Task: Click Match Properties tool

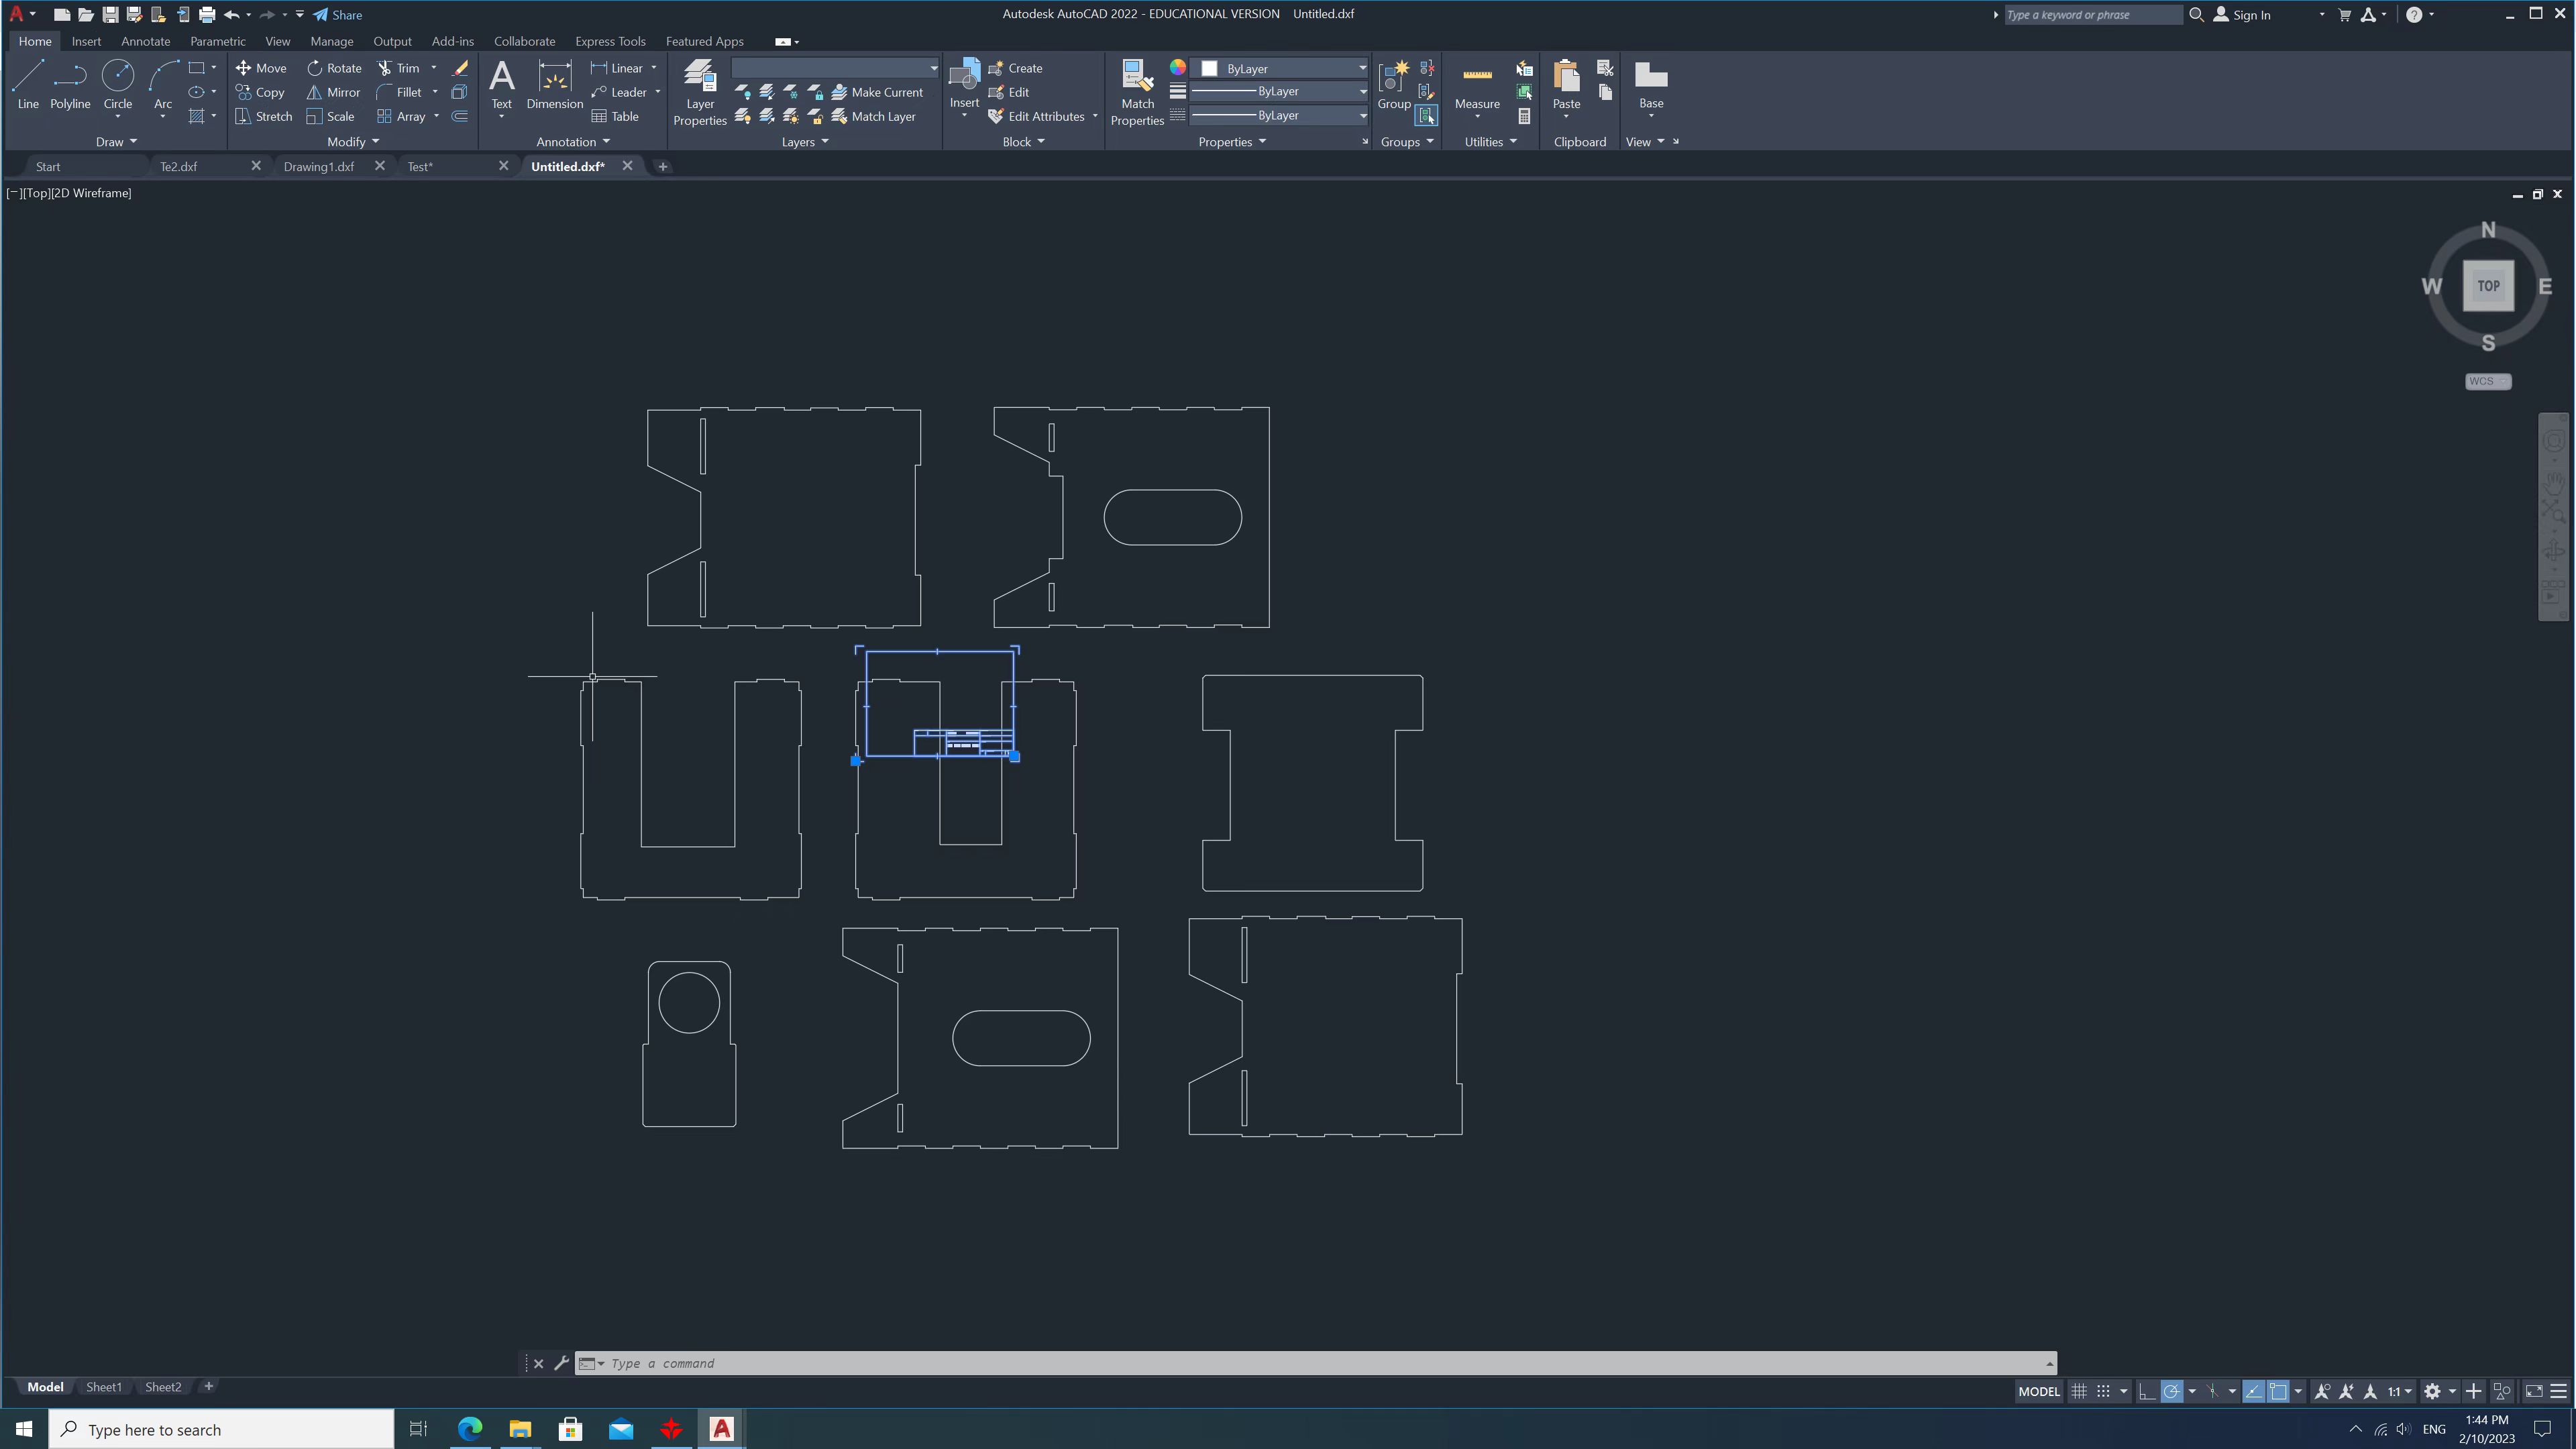Action: click(x=1137, y=92)
